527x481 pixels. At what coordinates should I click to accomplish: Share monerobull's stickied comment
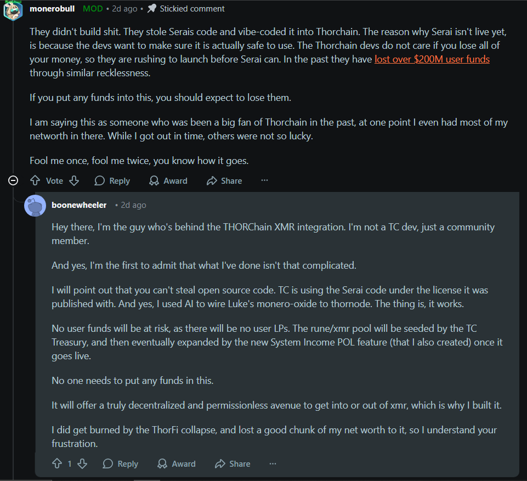click(x=224, y=180)
